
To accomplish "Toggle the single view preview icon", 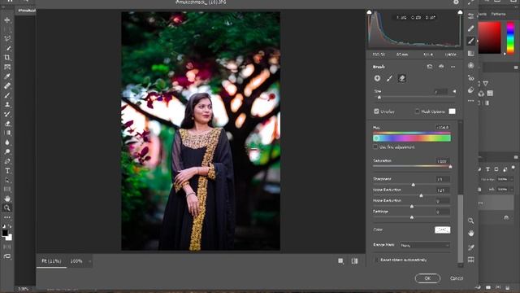I will tap(340, 261).
